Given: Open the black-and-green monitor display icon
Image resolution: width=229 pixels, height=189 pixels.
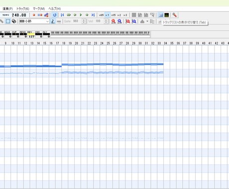Looking at the screenshot, I should tap(167, 15).
